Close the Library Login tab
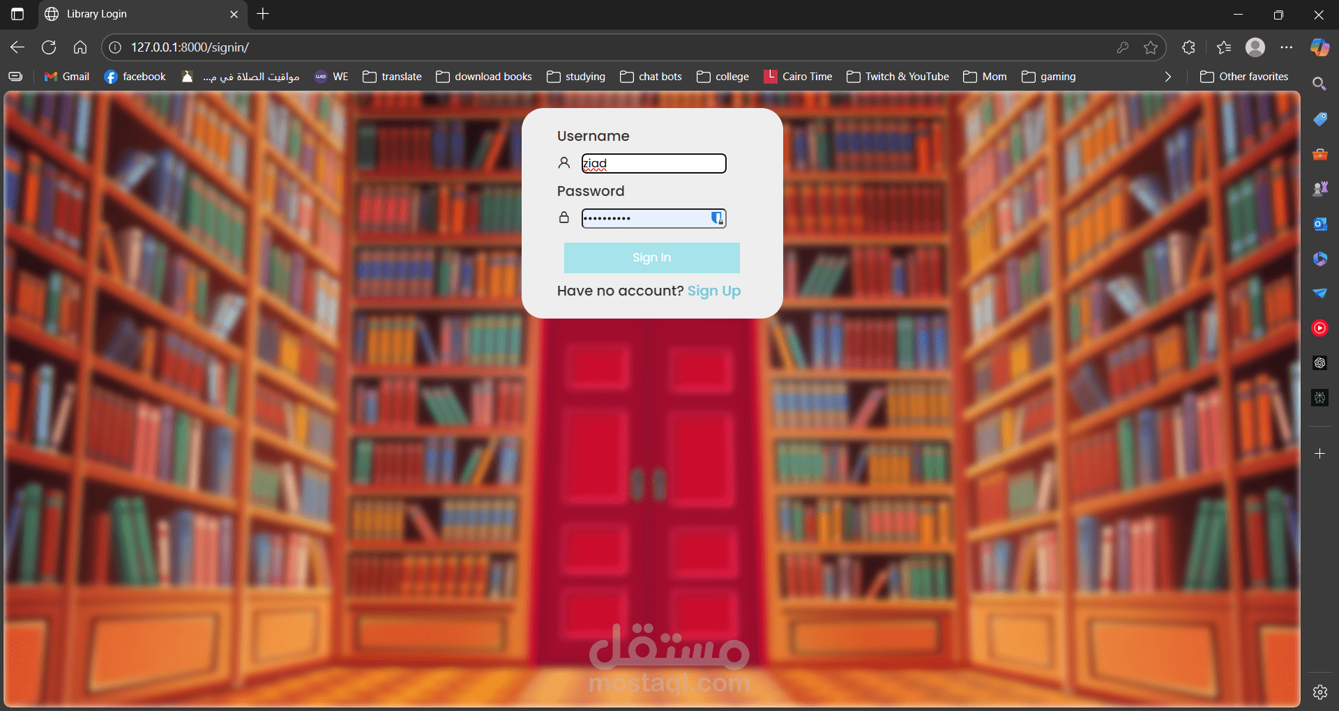 [234, 14]
